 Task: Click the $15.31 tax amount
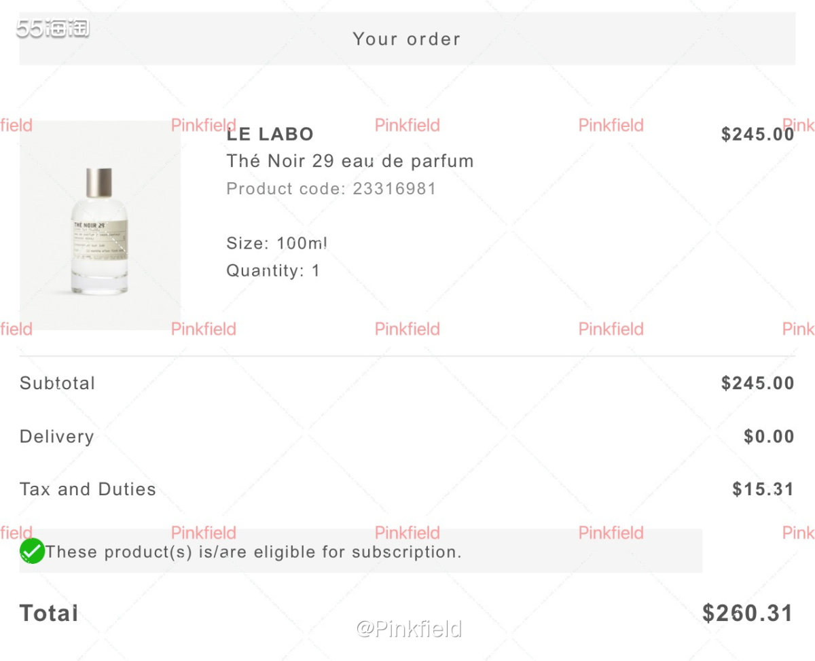click(x=763, y=489)
